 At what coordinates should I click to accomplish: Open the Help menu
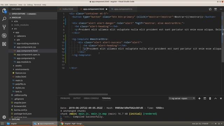(x=44, y=5)
